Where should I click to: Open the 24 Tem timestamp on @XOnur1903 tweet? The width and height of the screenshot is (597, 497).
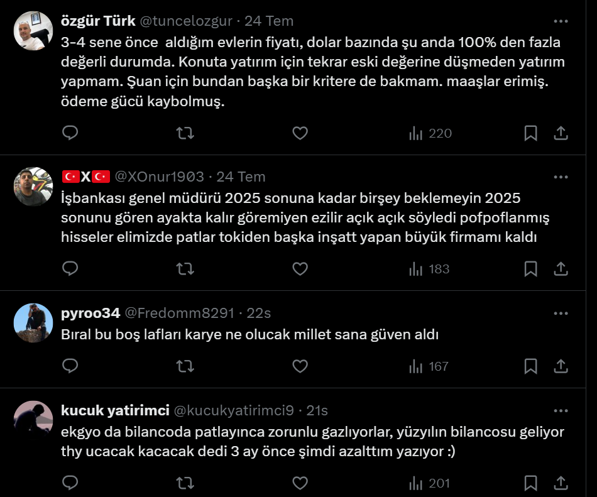(241, 177)
